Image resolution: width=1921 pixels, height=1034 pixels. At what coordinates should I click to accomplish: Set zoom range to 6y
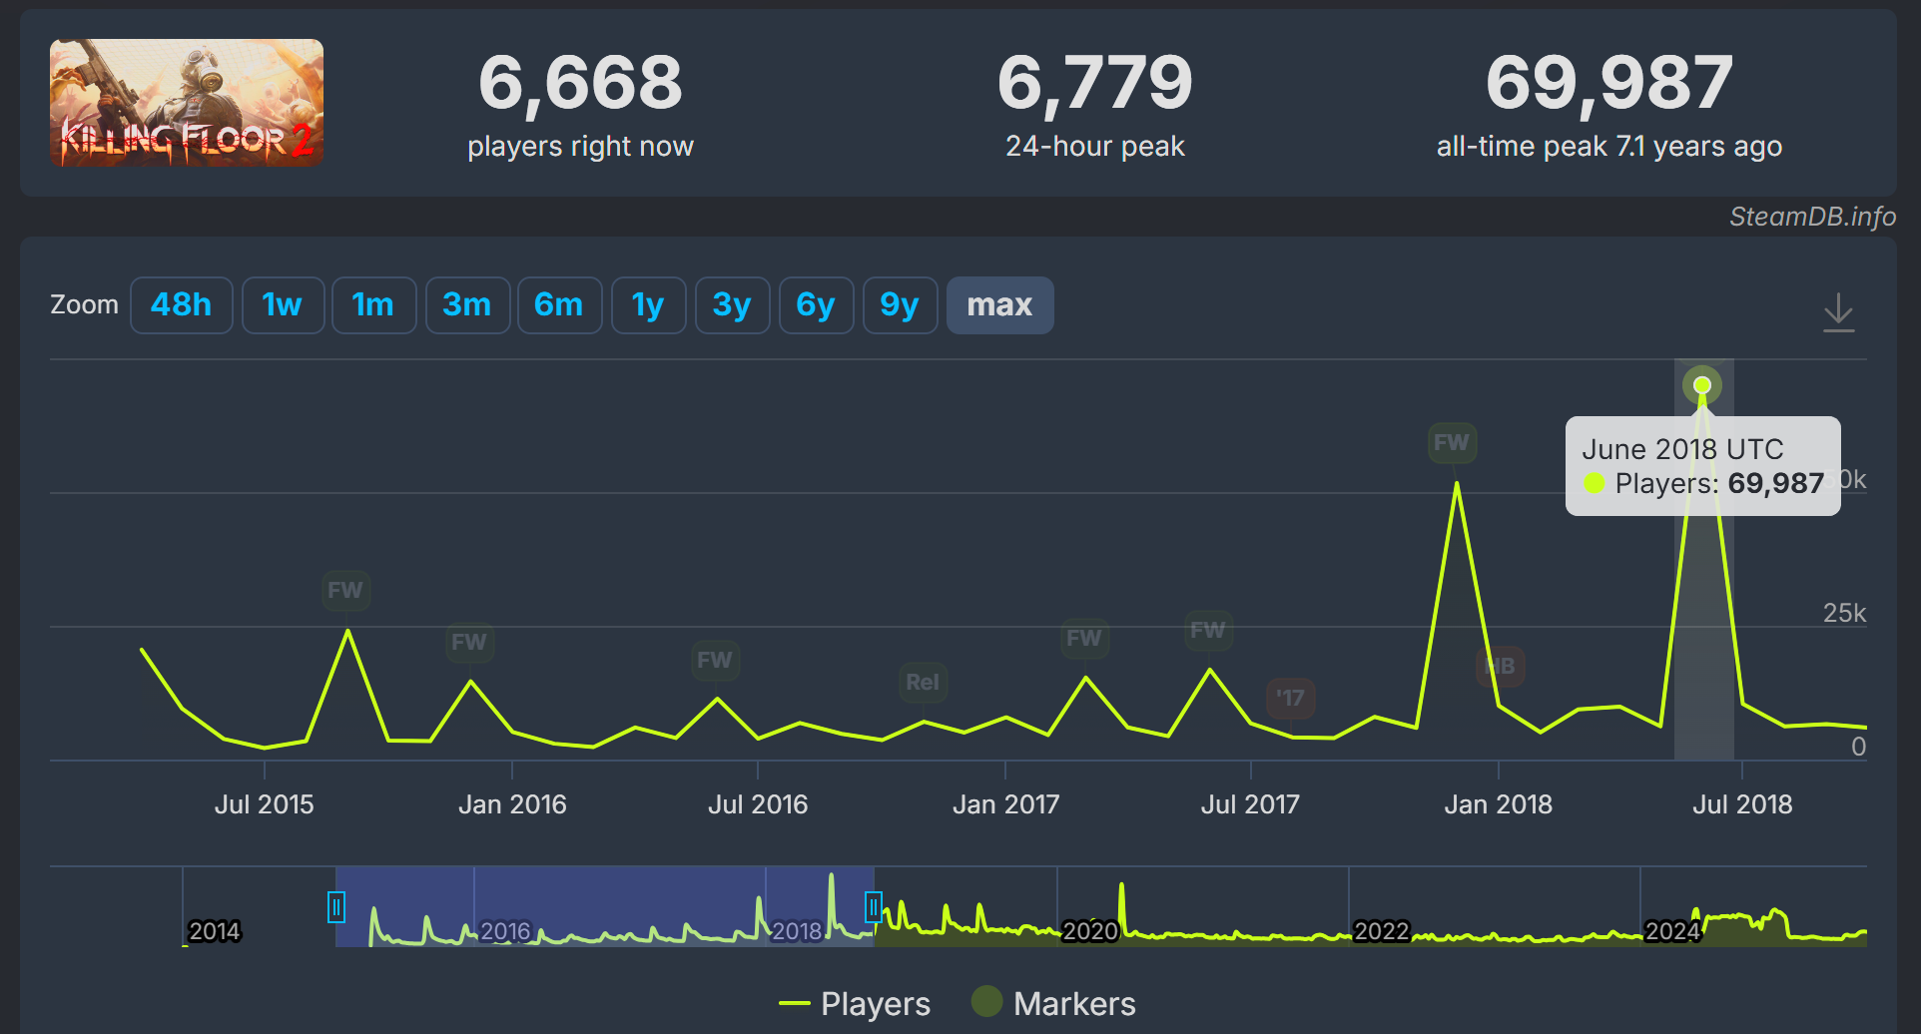click(816, 304)
